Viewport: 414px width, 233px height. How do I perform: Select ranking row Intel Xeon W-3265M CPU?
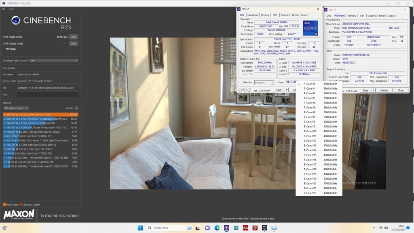41,123
